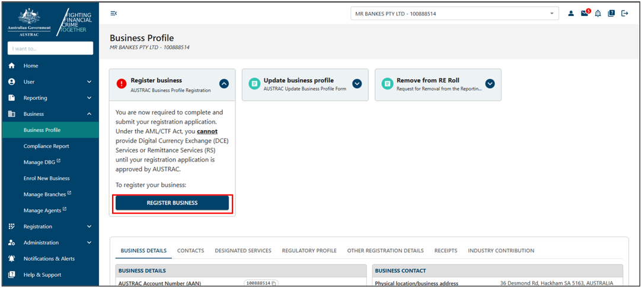This screenshot has height=288, width=642.
Task: Click the red alert icon on Register business
Action: pos(122,84)
